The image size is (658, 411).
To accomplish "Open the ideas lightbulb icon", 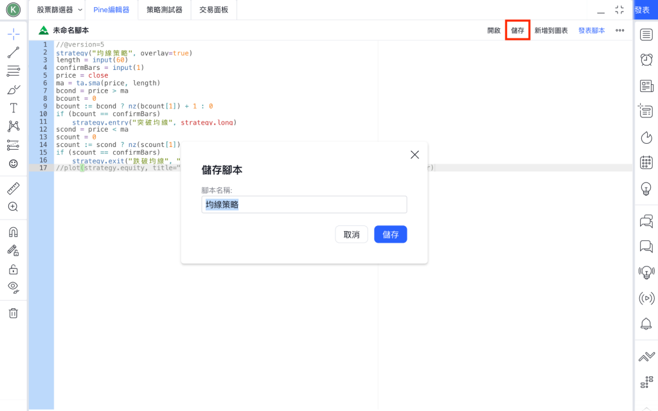I will point(646,189).
